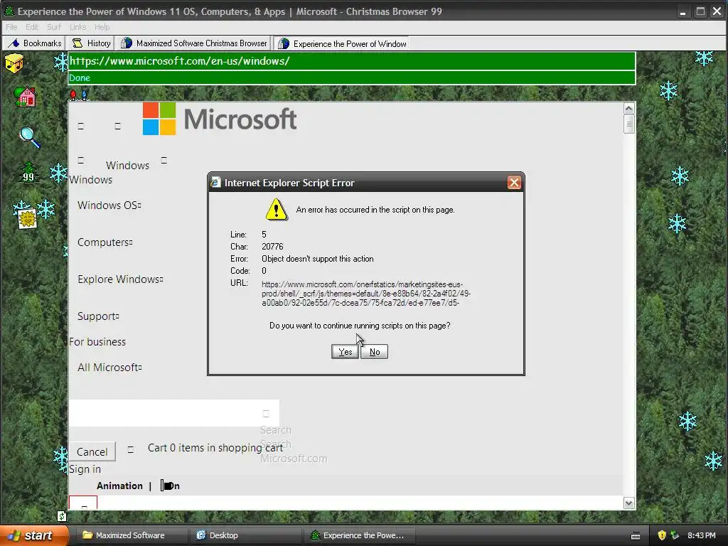Expand the Explore Windows menu
The height and width of the screenshot is (546, 728).
pos(120,279)
